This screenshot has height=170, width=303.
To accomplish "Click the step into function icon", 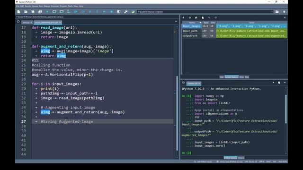I will click(90, 12).
